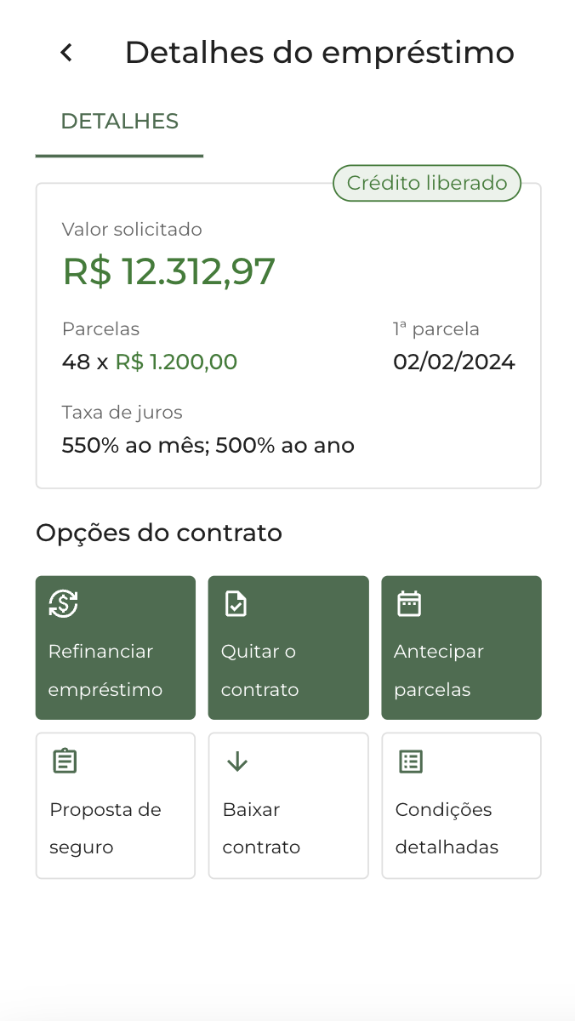Click the refinance dollar-cycle icon

click(63, 603)
